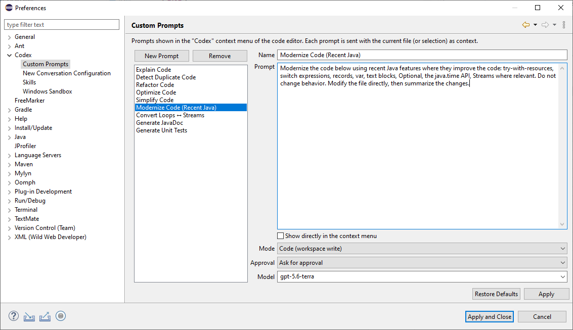
Task: Collapse the Codex tree node
Action: (x=10, y=55)
